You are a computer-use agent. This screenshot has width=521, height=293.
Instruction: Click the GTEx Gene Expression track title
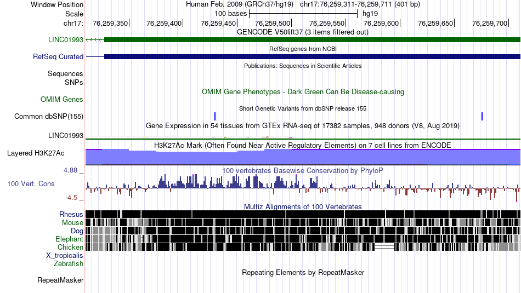pos(303,126)
